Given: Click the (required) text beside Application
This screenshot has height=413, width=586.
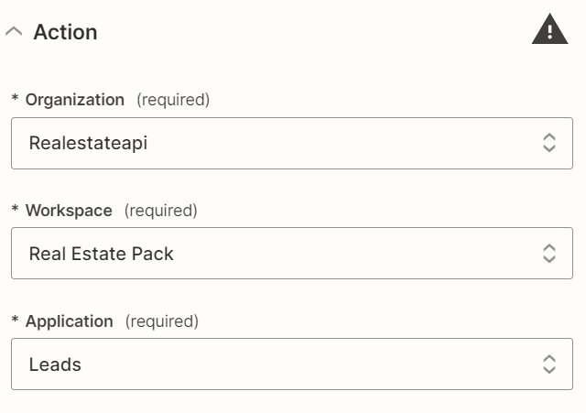Looking at the screenshot, I should [162, 321].
